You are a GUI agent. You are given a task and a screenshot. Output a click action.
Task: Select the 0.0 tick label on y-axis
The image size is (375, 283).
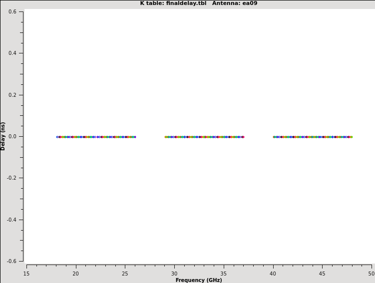(12, 136)
